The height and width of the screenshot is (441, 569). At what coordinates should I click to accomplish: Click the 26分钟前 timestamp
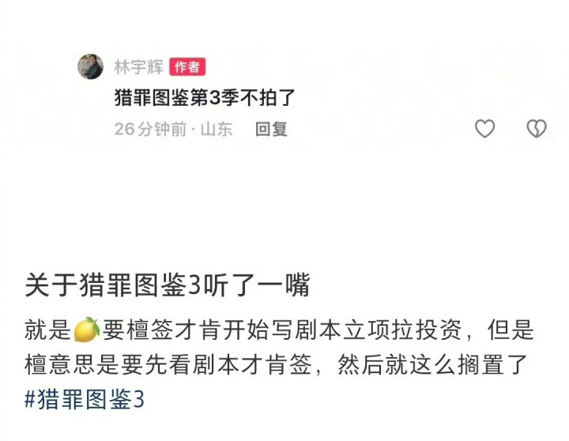coord(151,129)
